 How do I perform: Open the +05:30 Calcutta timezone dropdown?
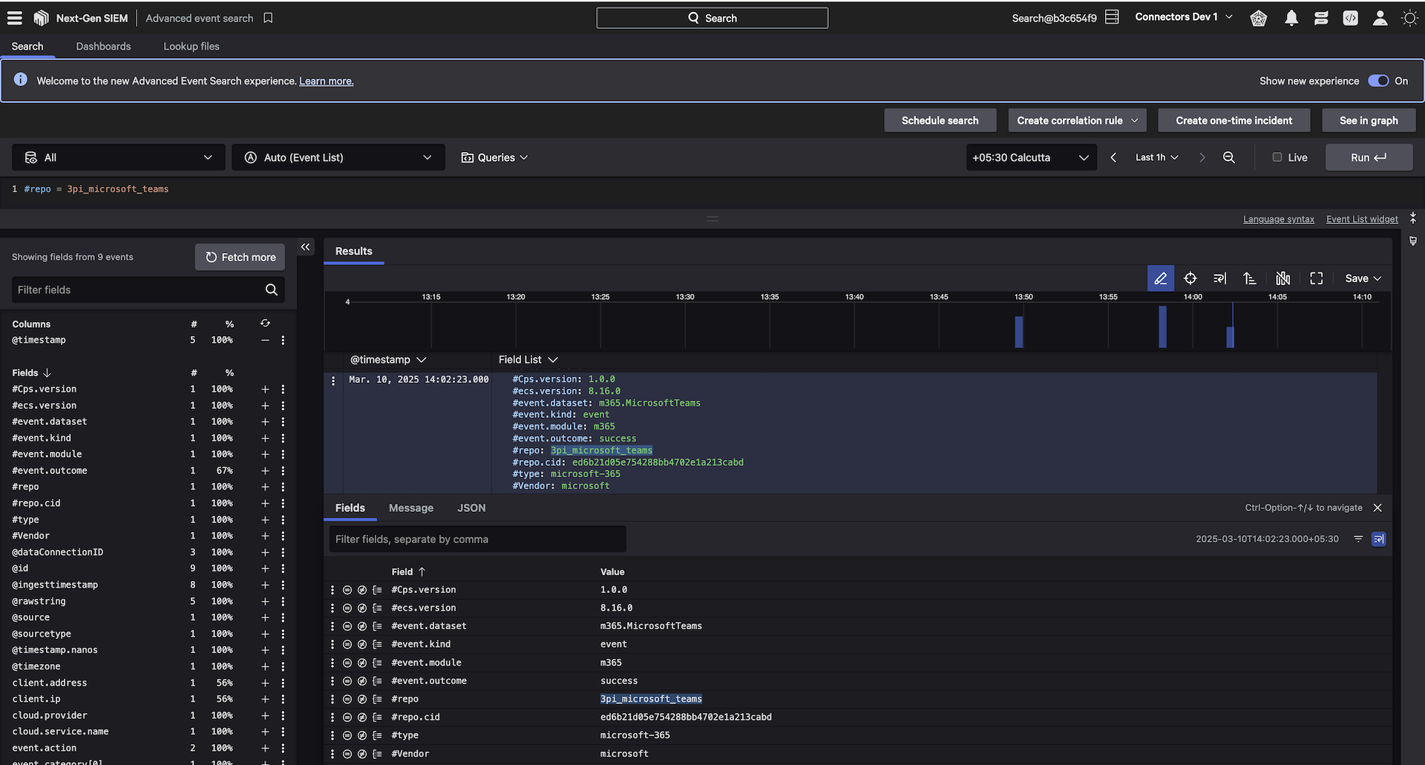[1030, 157]
